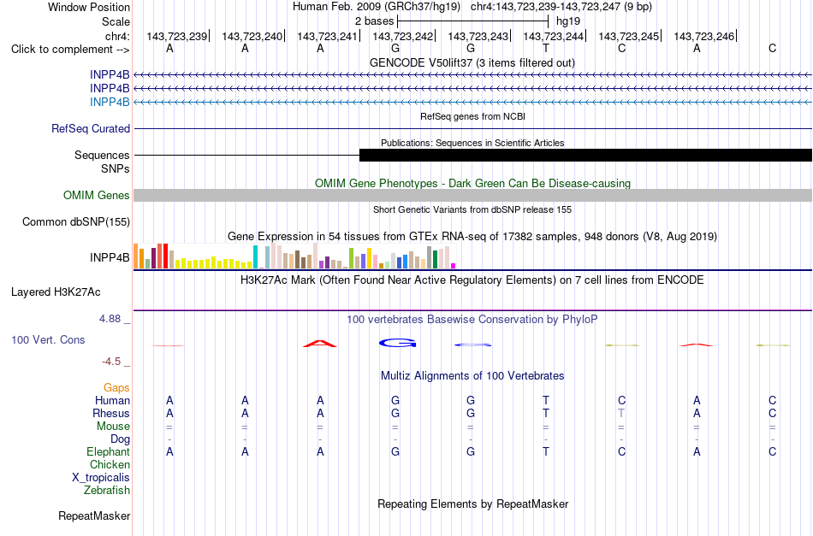Open Repeating Elements by RepeatMasker title
Image resolution: width=813 pixels, height=536 pixels.
(x=473, y=504)
